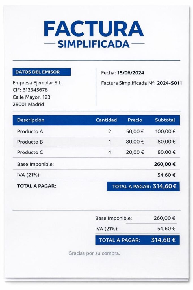Click the 28001 Madrid postal line

point(28,104)
